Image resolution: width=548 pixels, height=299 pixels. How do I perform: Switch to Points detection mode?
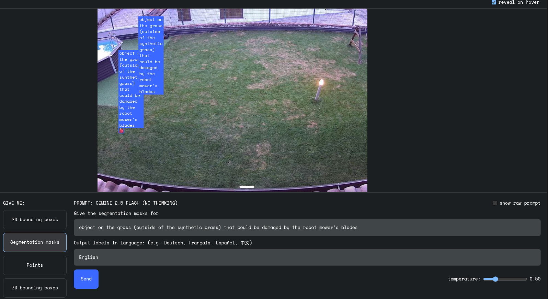[35, 265]
